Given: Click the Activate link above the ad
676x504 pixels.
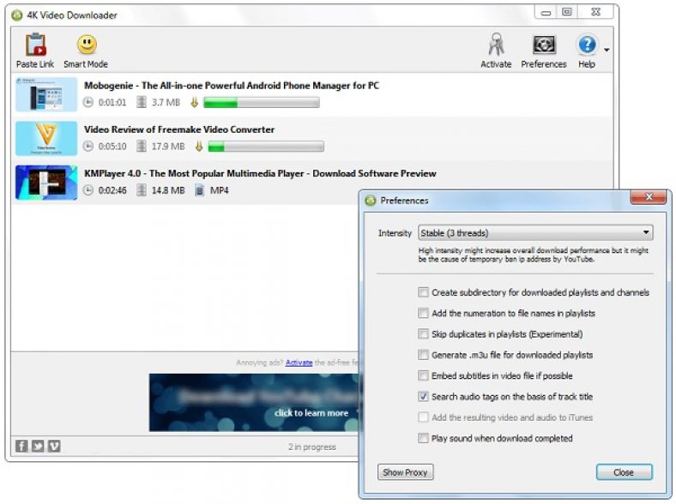Looking at the screenshot, I should [x=299, y=363].
